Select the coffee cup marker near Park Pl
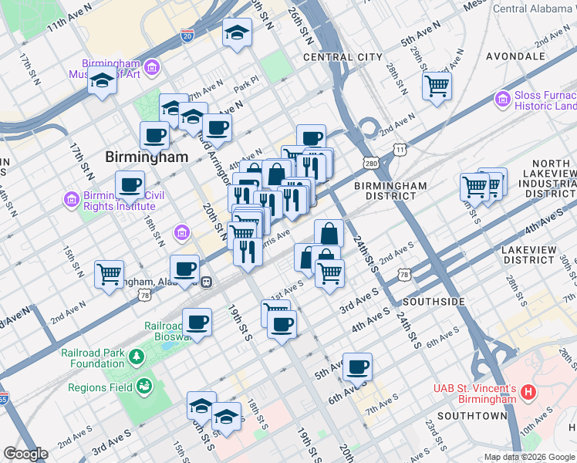Image resolution: width=577 pixels, height=463 pixels. 217,129
